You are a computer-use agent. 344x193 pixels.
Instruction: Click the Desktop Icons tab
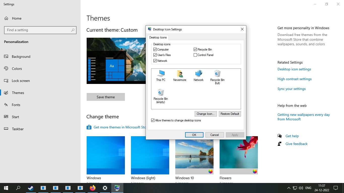(x=158, y=37)
